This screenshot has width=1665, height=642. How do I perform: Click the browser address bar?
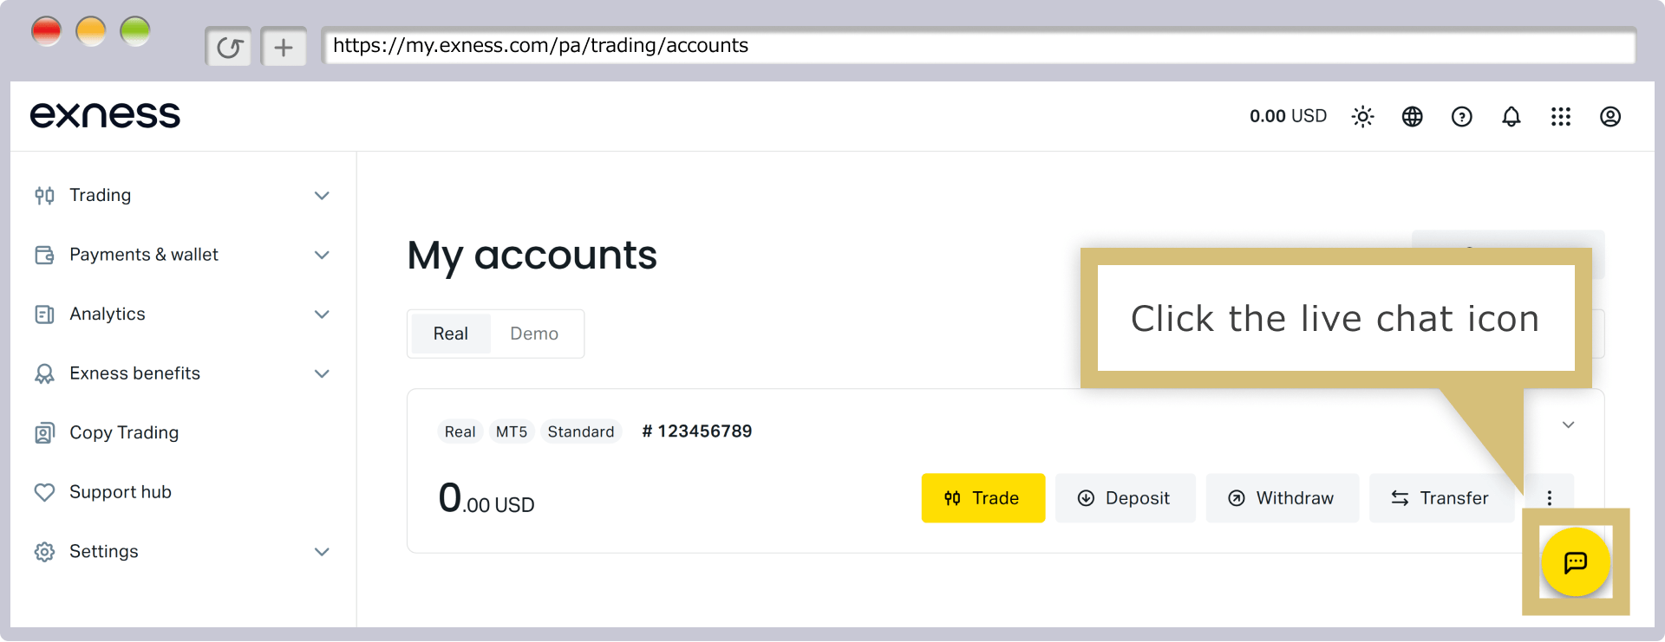[x=978, y=46]
